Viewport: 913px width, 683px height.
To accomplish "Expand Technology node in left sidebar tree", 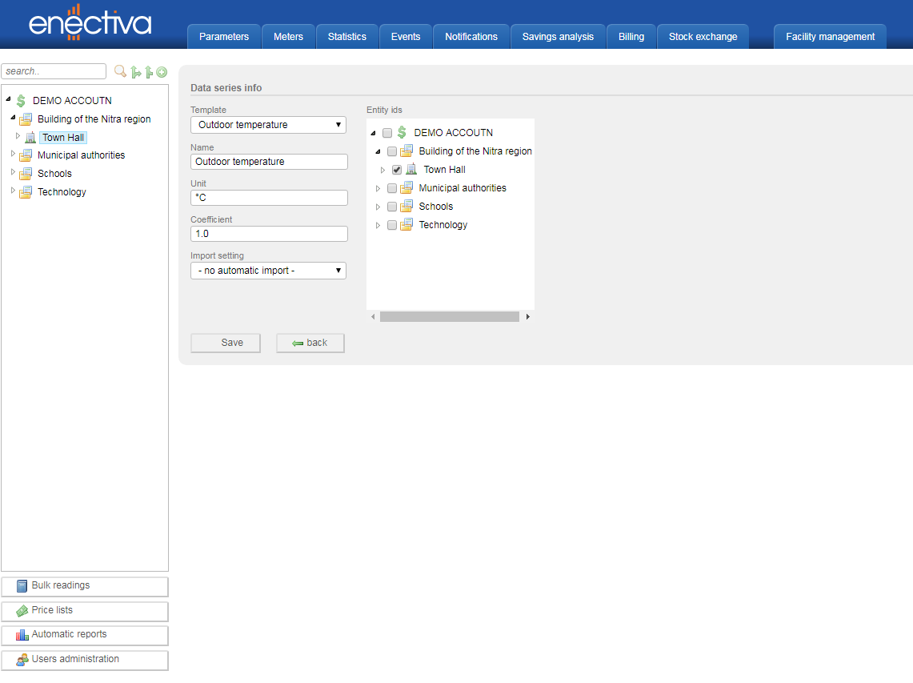I will click(x=13, y=191).
